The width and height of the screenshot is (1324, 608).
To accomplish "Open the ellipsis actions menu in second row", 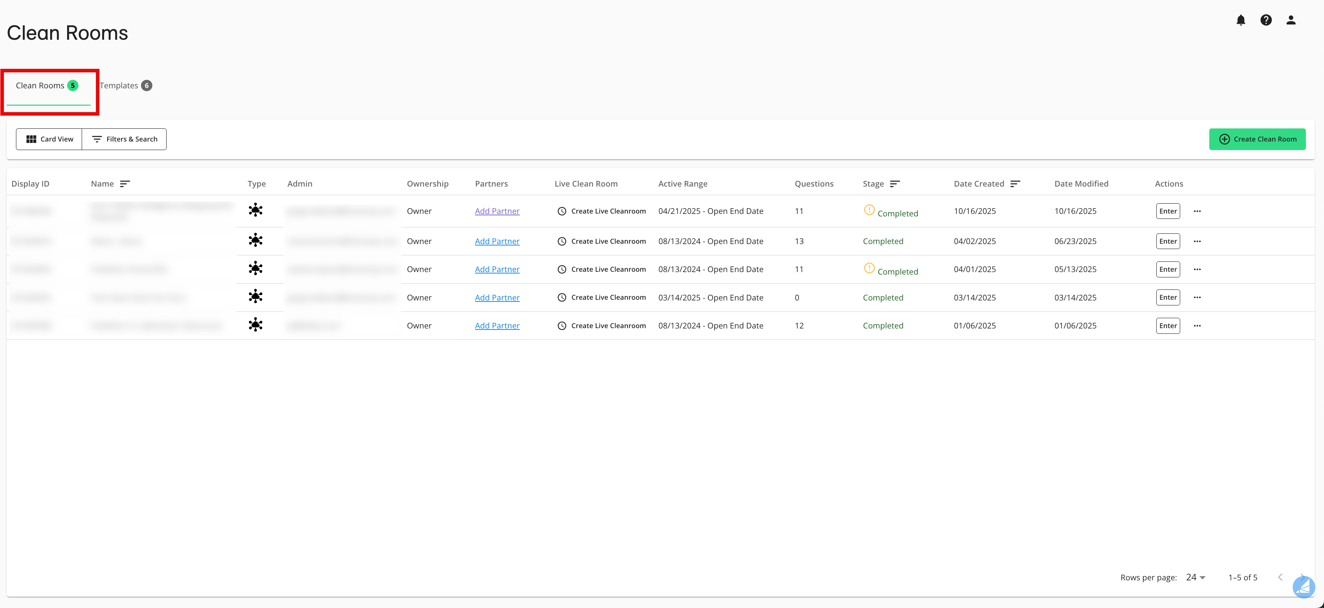I will pos(1198,241).
